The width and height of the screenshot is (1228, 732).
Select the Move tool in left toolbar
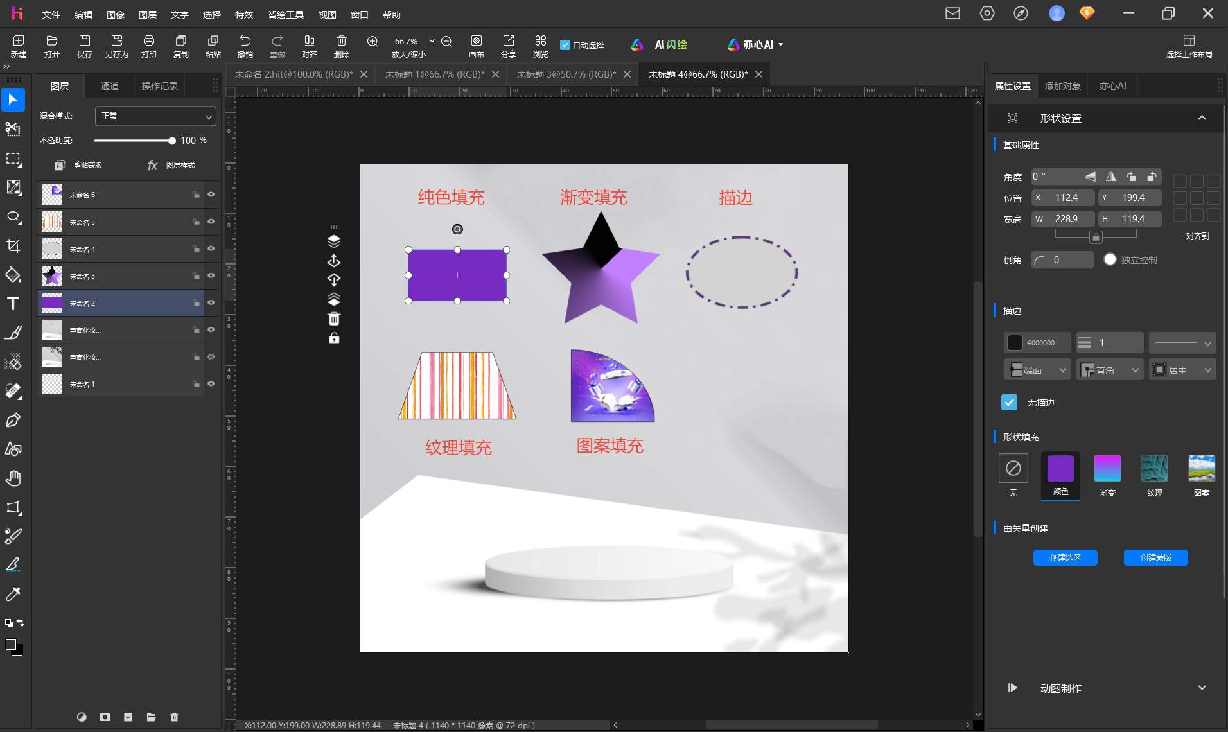13,100
